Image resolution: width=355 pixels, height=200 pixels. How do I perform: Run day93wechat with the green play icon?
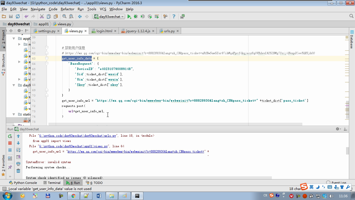tap(129, 17)
